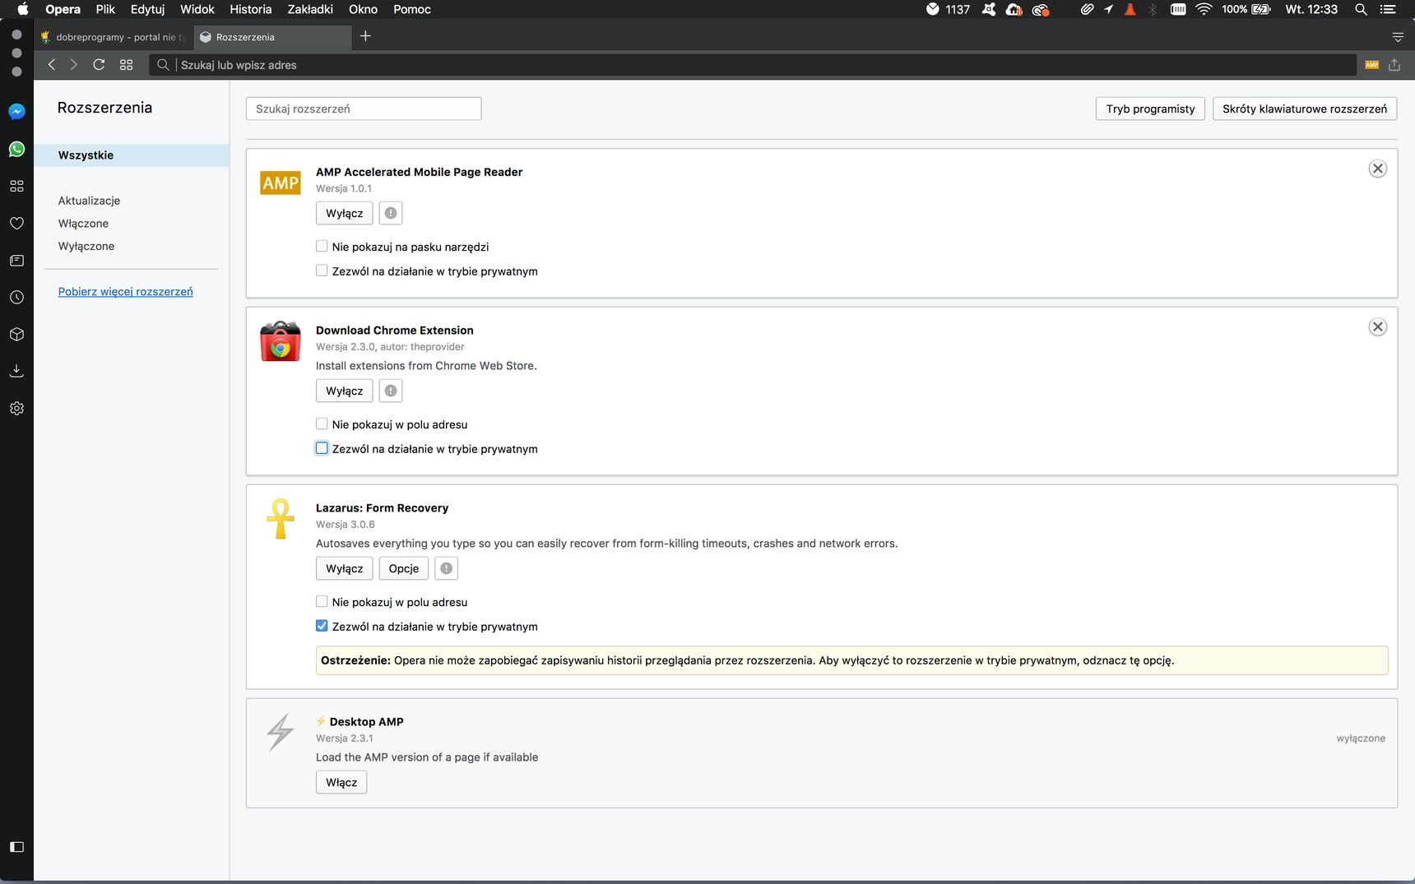Remove AMP Accelerated Mobile Page Reader extension
The image size is (1415, 884).
tap(1377, 169)
